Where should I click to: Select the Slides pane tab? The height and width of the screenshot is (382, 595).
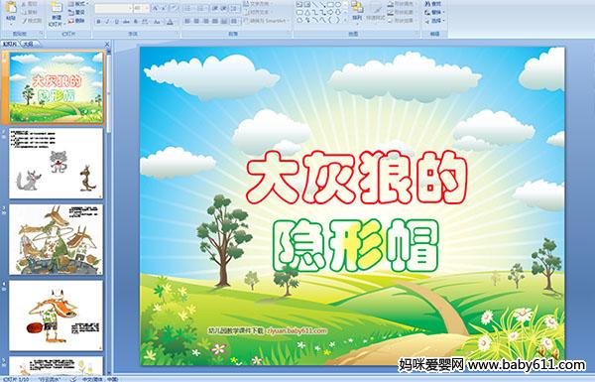(x=10, y=44)
